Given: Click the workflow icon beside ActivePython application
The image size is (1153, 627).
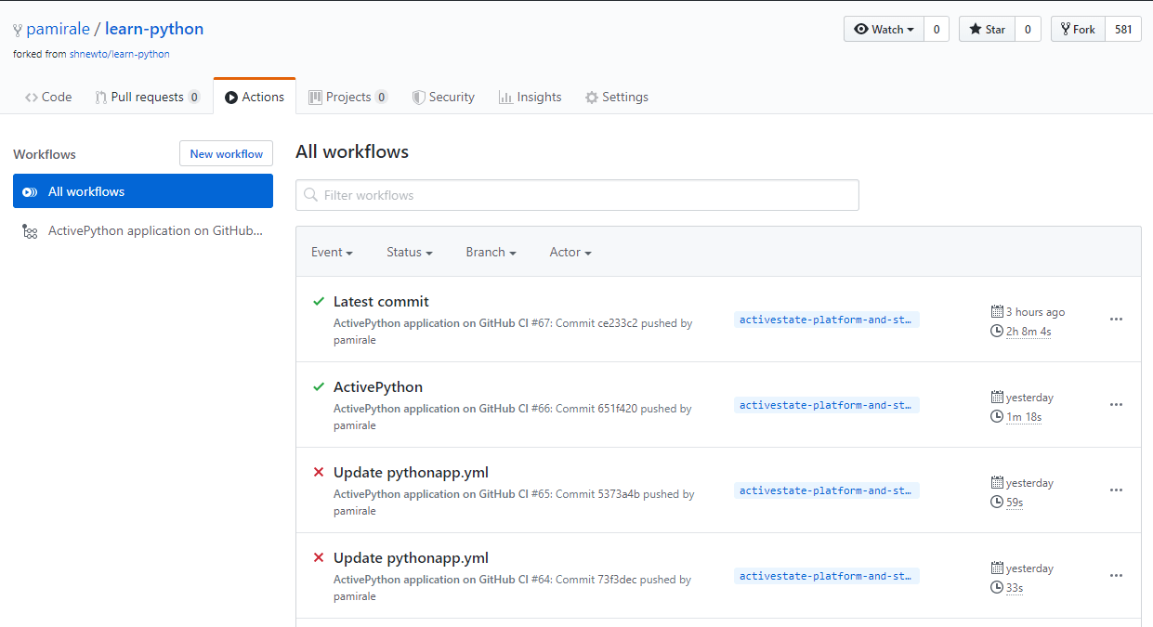Looking at the screenshot, I should click(30, 231).
